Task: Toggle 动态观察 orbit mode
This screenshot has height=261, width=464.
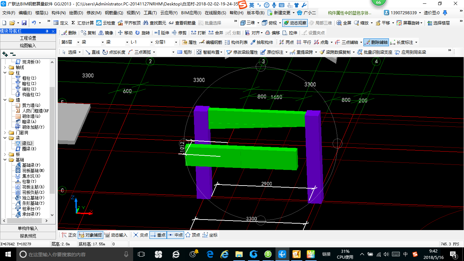Action: [295, 23]
